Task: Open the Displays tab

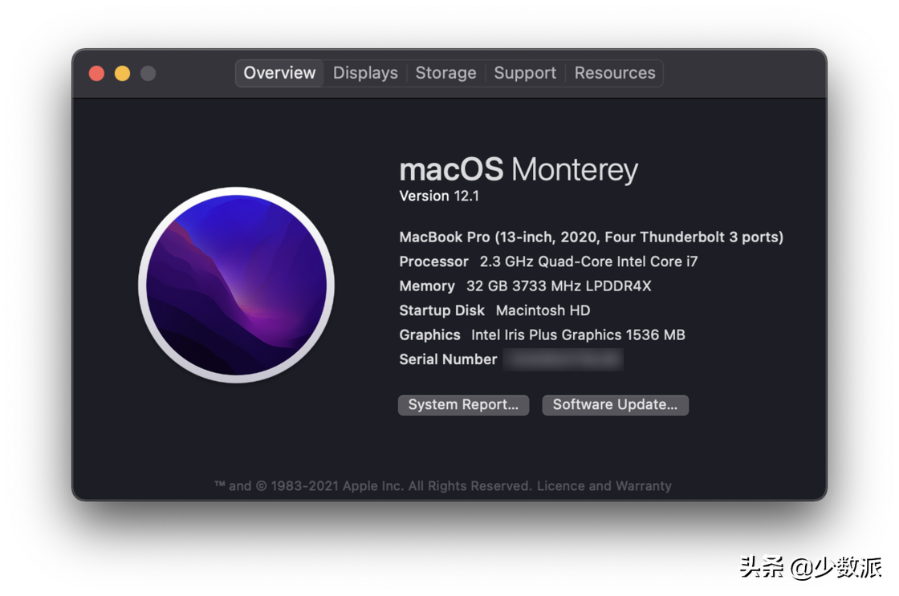Action: tap(365, 73)
